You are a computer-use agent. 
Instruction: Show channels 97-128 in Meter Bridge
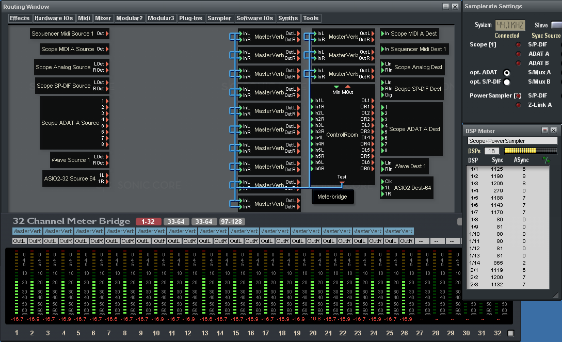pos(232,222)
